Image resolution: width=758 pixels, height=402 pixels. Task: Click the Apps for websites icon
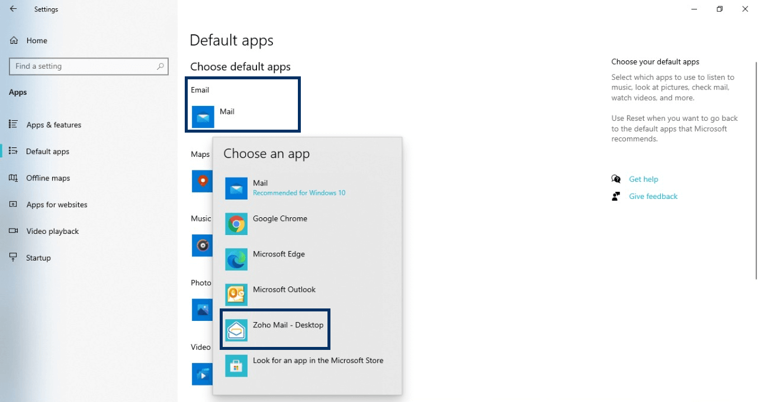point(14,204)
